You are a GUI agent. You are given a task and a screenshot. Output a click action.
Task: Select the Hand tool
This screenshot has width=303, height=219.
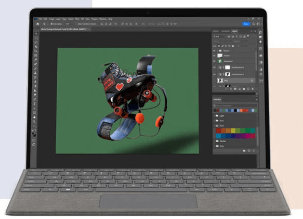coord(34,117)
